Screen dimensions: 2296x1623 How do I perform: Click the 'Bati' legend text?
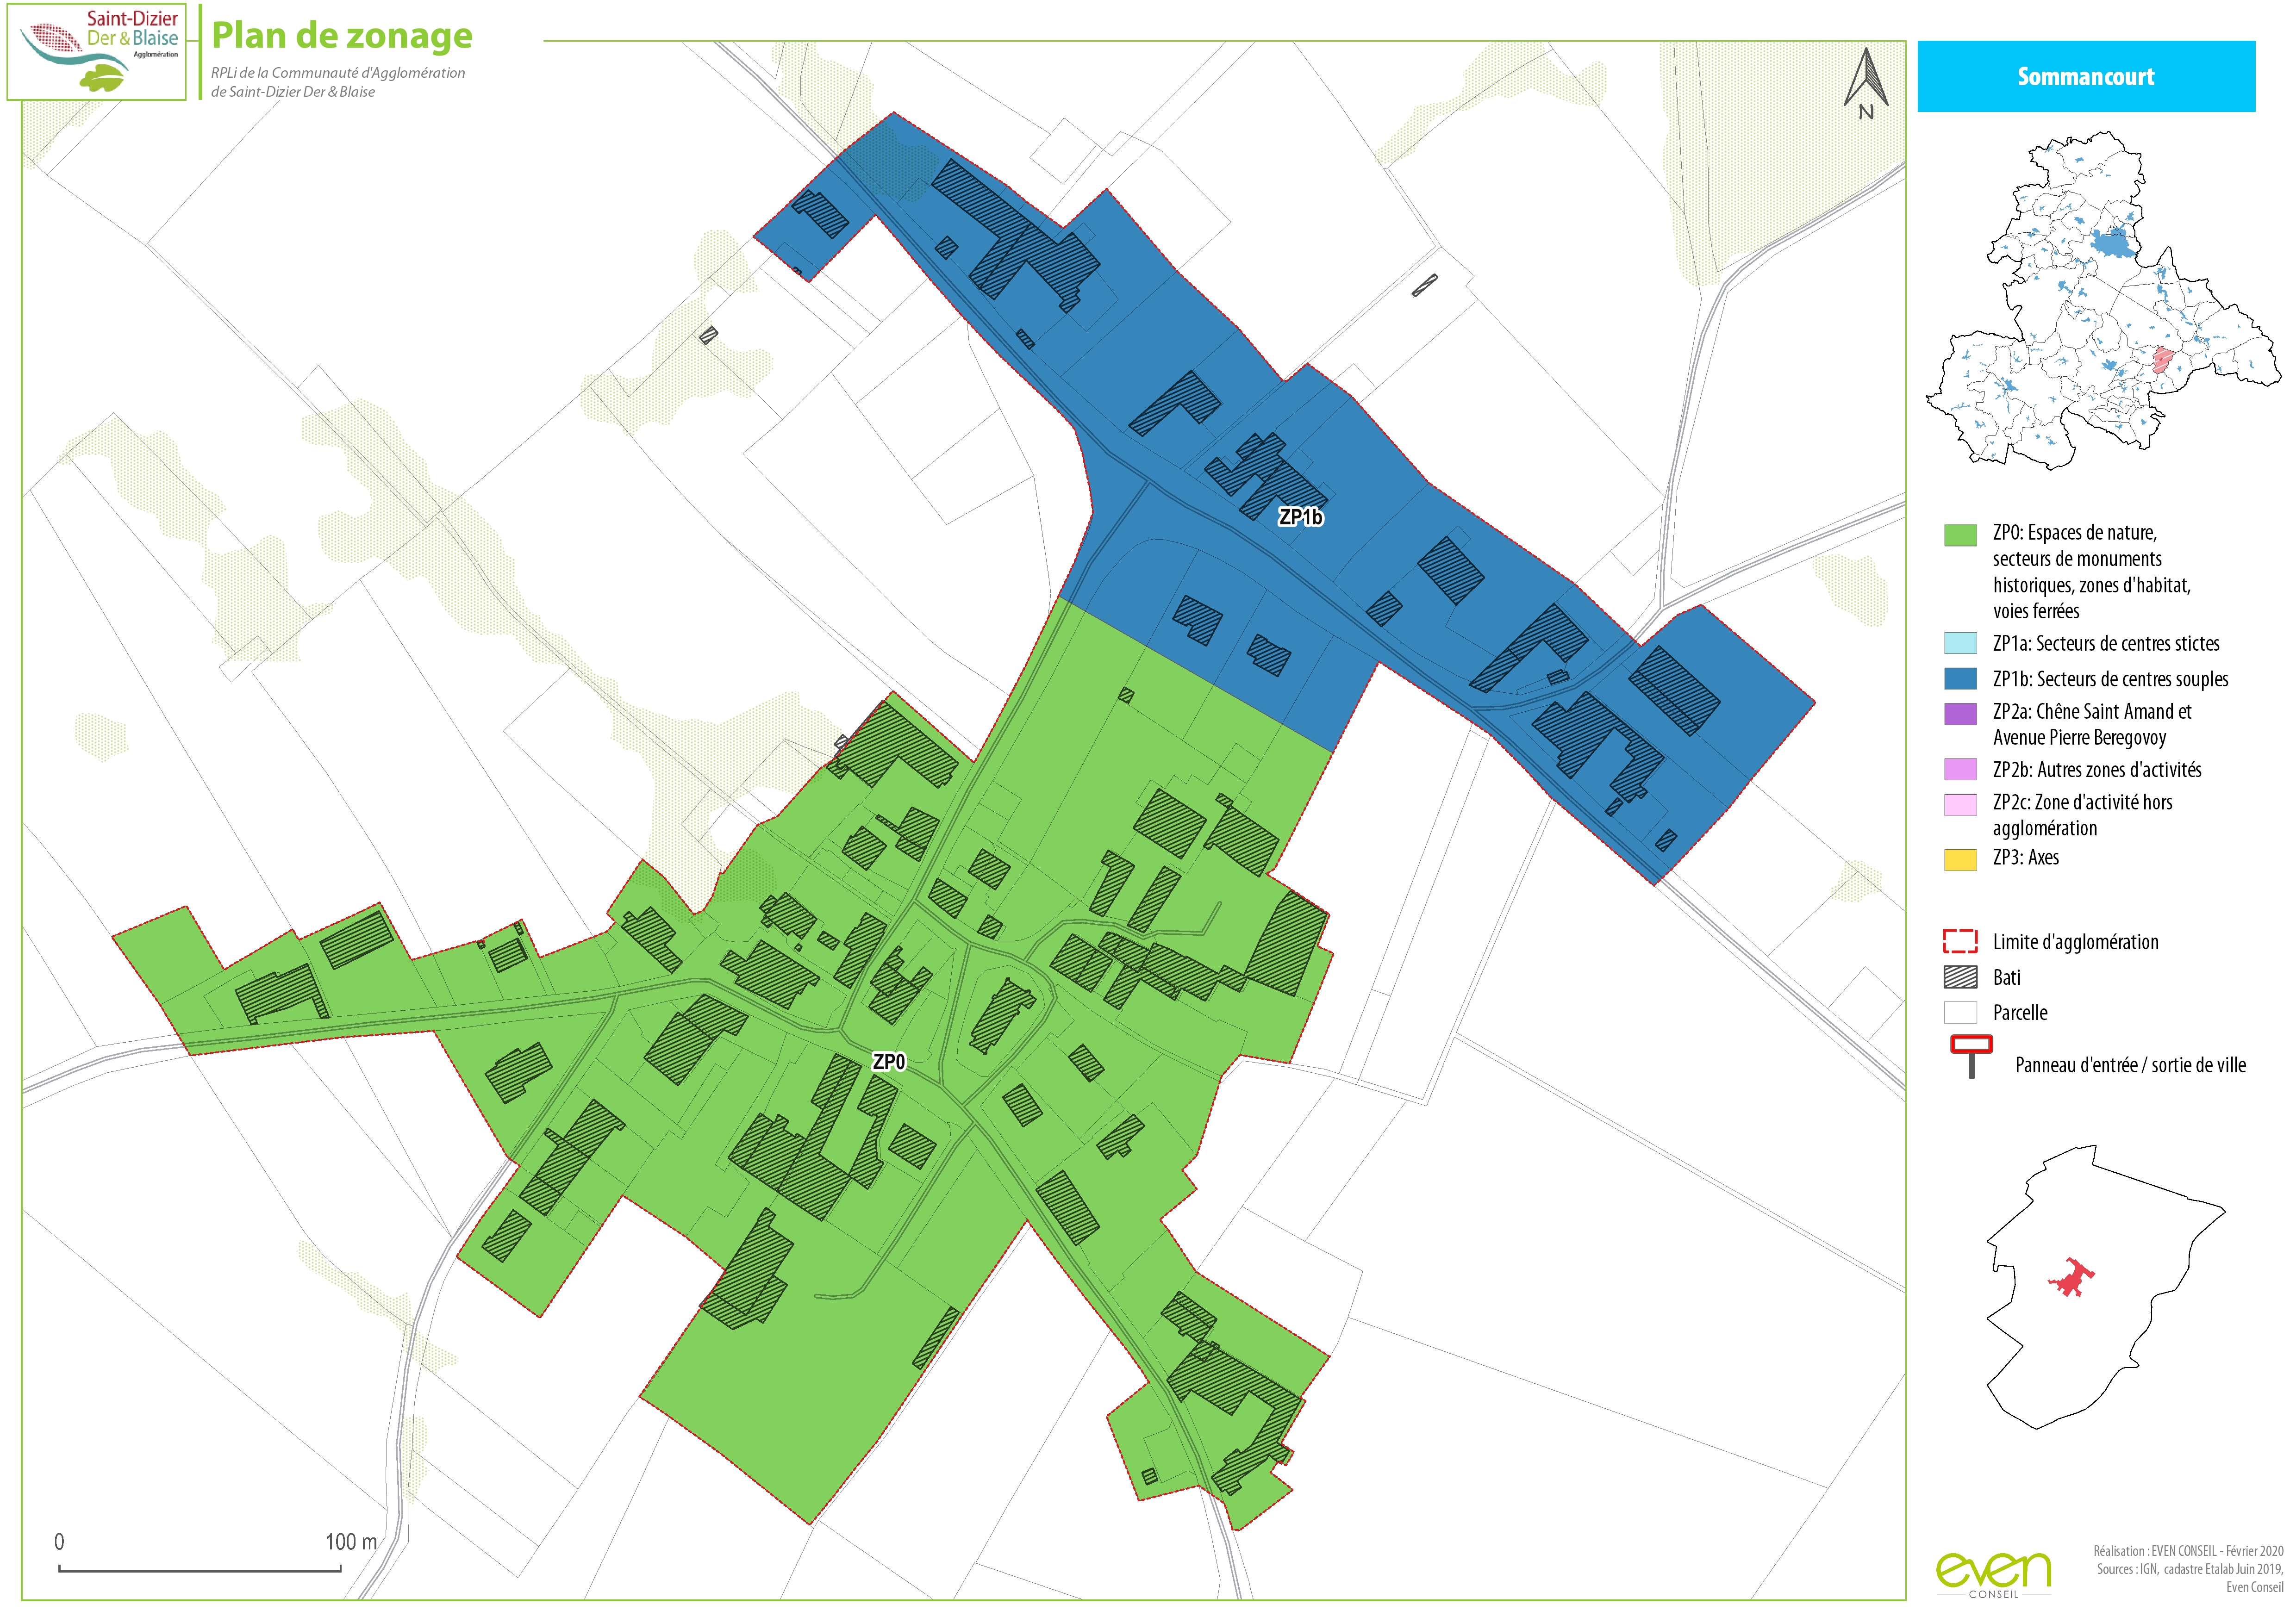coord(2006,977)
